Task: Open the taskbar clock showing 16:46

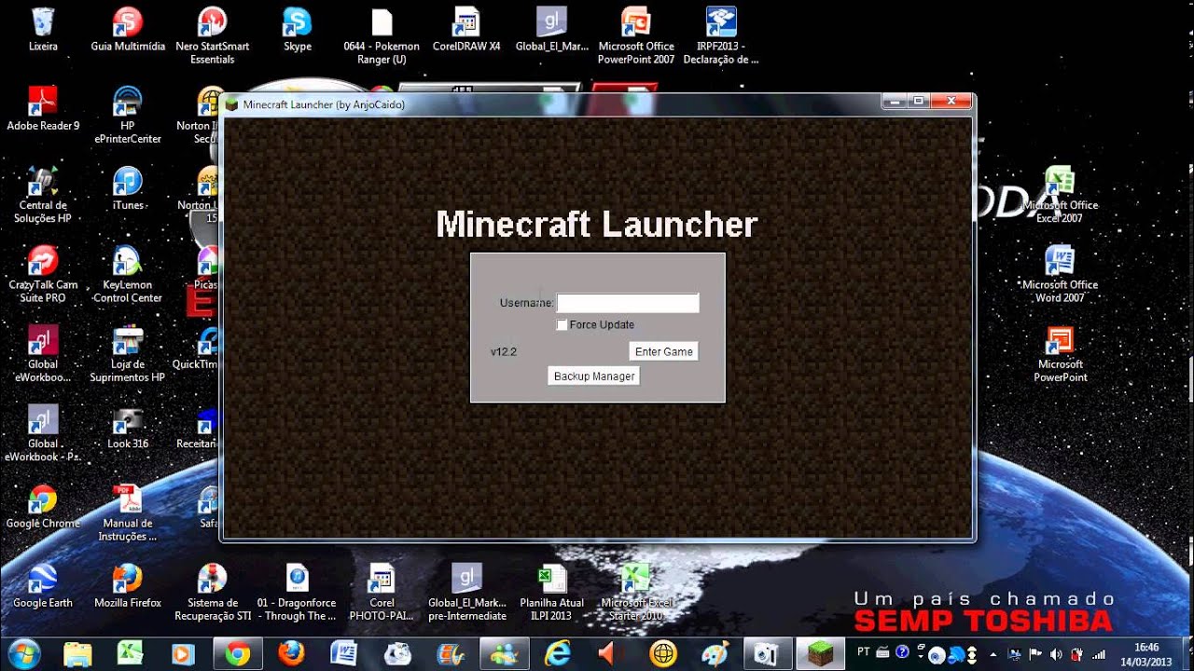Action: (1146, 654)
